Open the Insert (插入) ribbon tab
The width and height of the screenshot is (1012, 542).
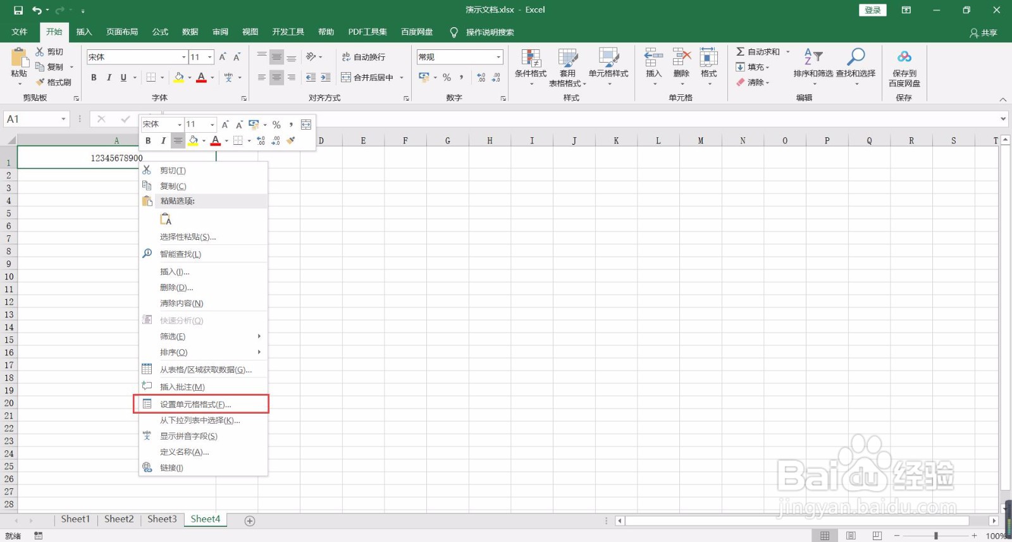[84, 32]
